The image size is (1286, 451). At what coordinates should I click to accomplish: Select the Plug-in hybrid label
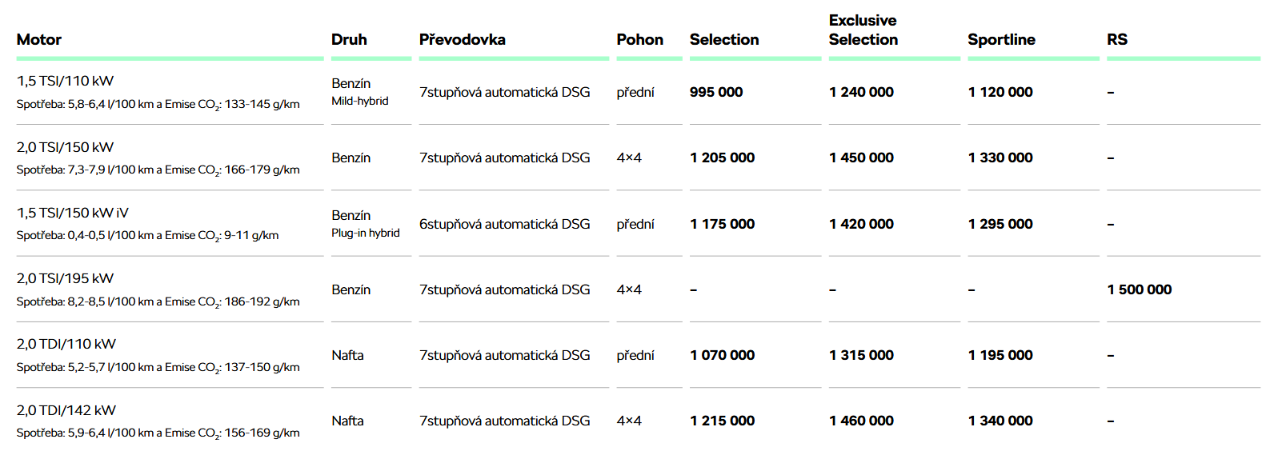pos(366,233)
